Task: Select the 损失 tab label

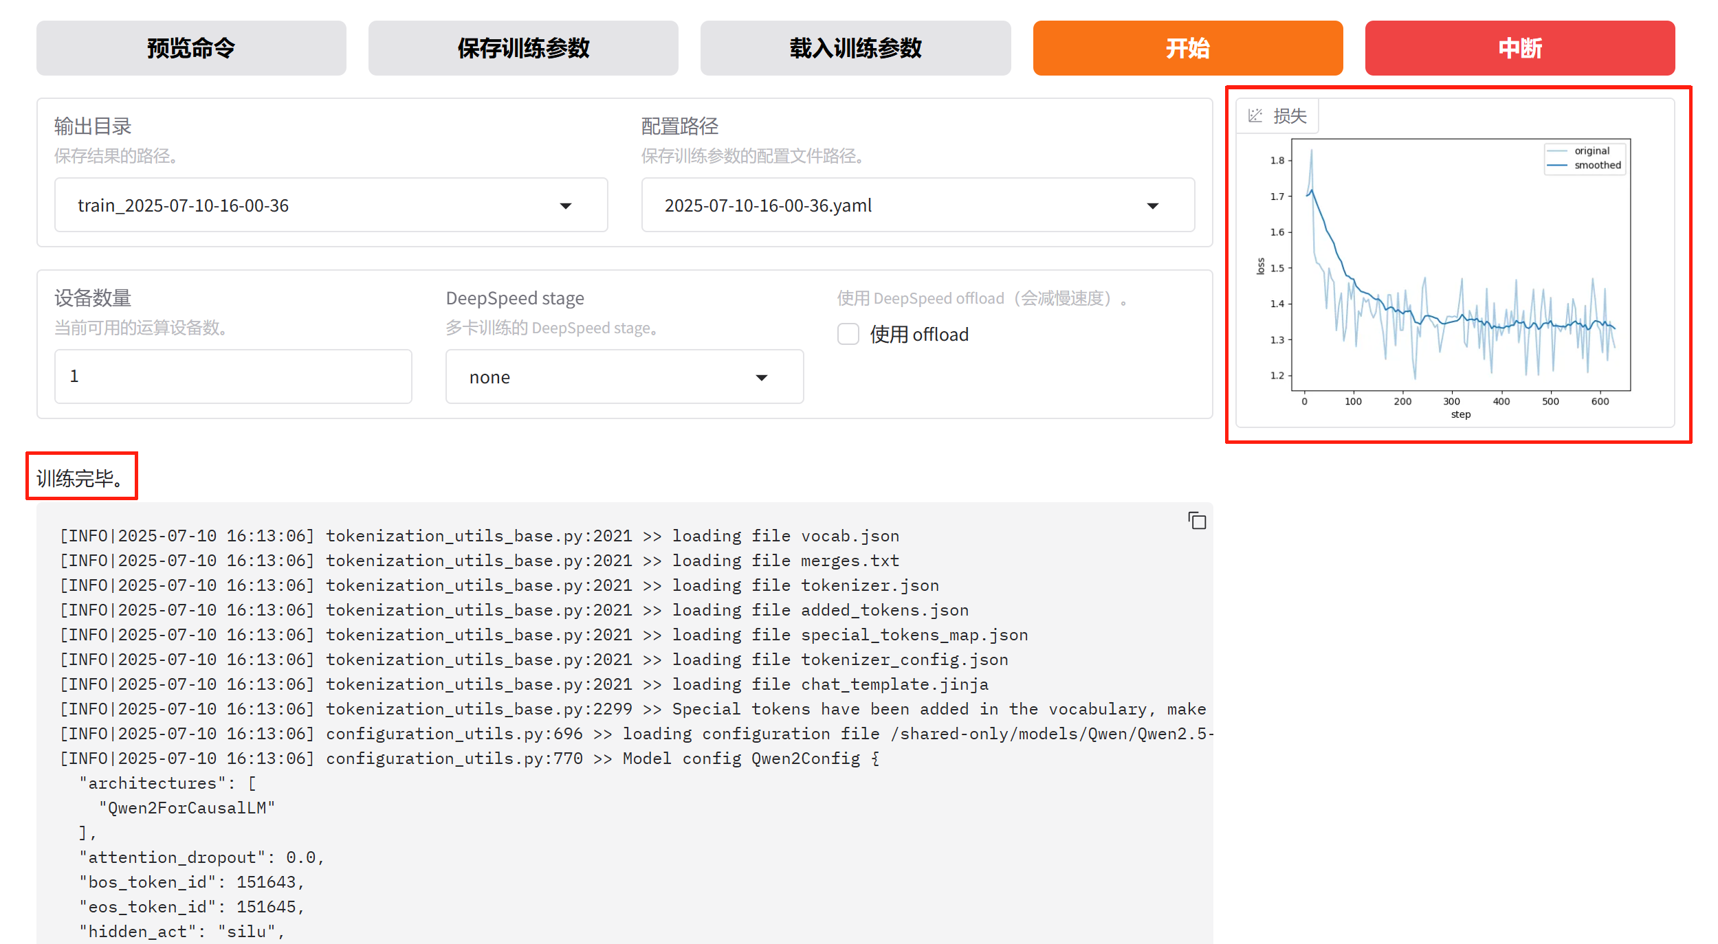Action: click(x=1289, y=115)
